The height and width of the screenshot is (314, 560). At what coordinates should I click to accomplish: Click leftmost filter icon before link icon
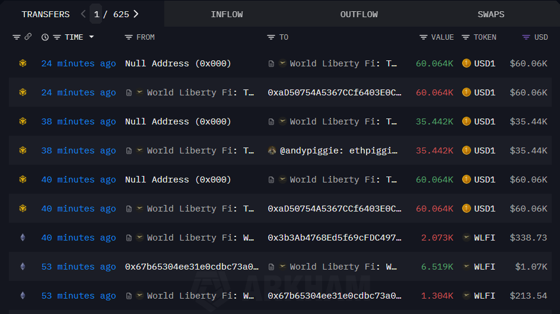[x=17, y=37]
